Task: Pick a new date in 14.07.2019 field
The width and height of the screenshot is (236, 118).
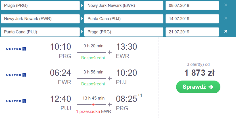Action: click(192, 19)
